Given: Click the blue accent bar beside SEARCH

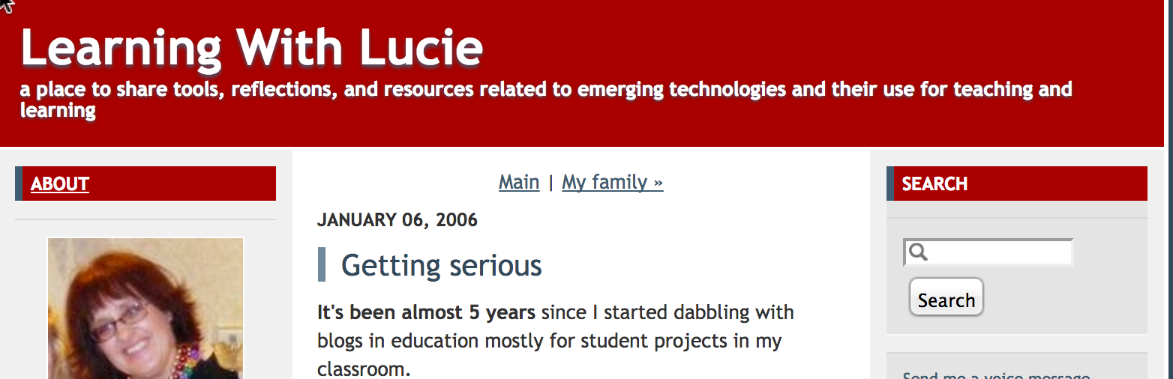Looking at the screenshot, I should [890, 184].
